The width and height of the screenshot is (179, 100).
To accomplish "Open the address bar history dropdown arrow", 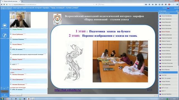I will click(94, 4).
